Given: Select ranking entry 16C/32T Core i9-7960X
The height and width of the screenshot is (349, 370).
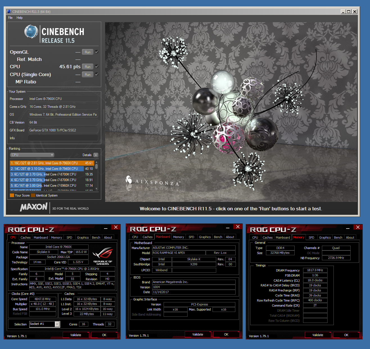Looking at the screenshot, I should [52, 163].
